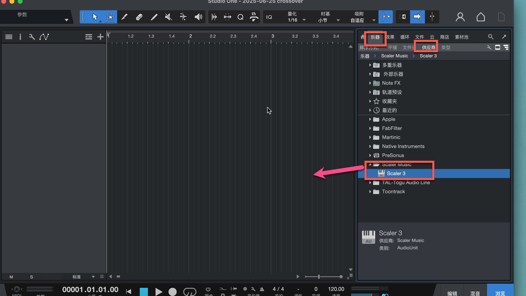Select the Arrow tool

[x=95, y=17]
